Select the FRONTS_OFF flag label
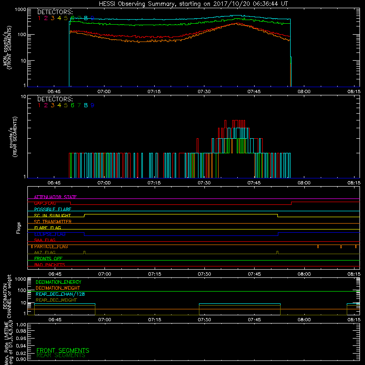Image resolution: width=365 pixels, height=365 pixels. click(48, 258)
